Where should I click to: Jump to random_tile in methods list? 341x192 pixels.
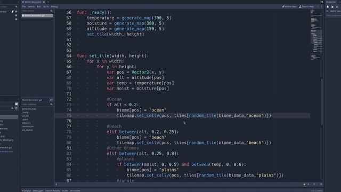pos(28,126)
